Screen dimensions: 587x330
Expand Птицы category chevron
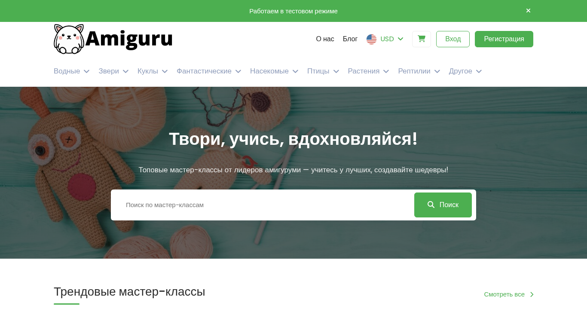(336, 71)
